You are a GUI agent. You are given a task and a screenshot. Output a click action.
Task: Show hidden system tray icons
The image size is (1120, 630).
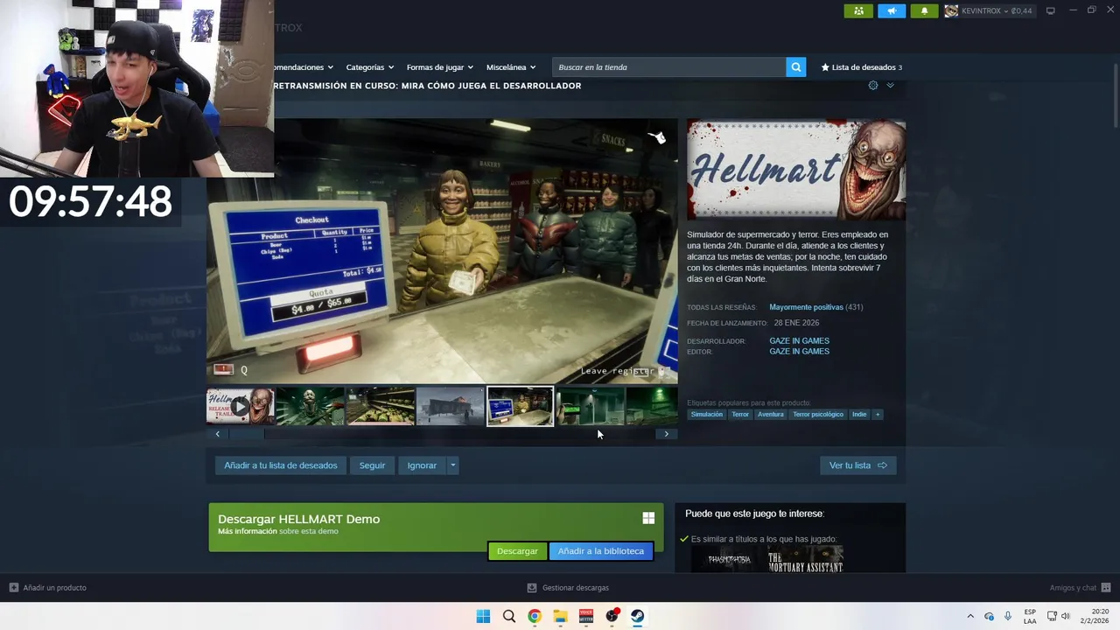(969, 616)
